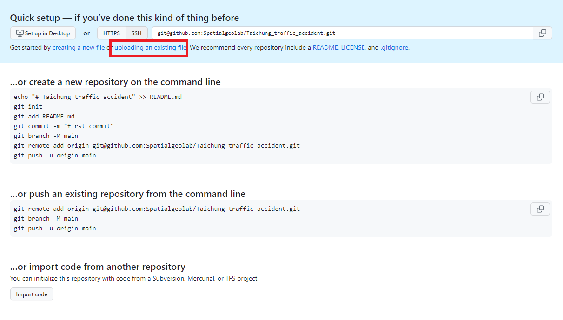Screen dimensions: 563x320
Task: Switch clone URL to HTTPS
Action: [x=112, y=33]
